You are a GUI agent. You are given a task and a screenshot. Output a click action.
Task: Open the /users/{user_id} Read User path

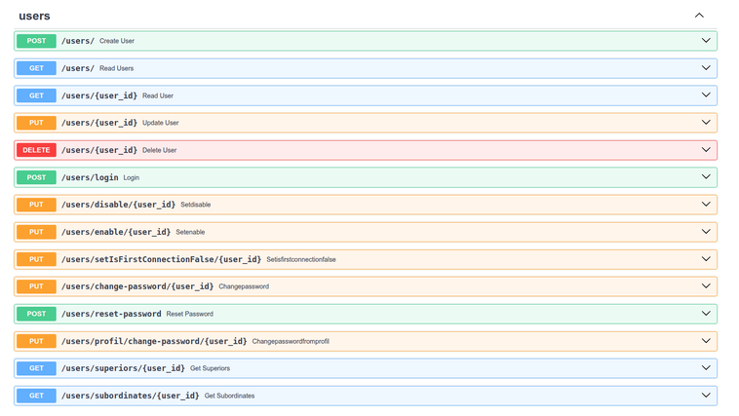98,95
